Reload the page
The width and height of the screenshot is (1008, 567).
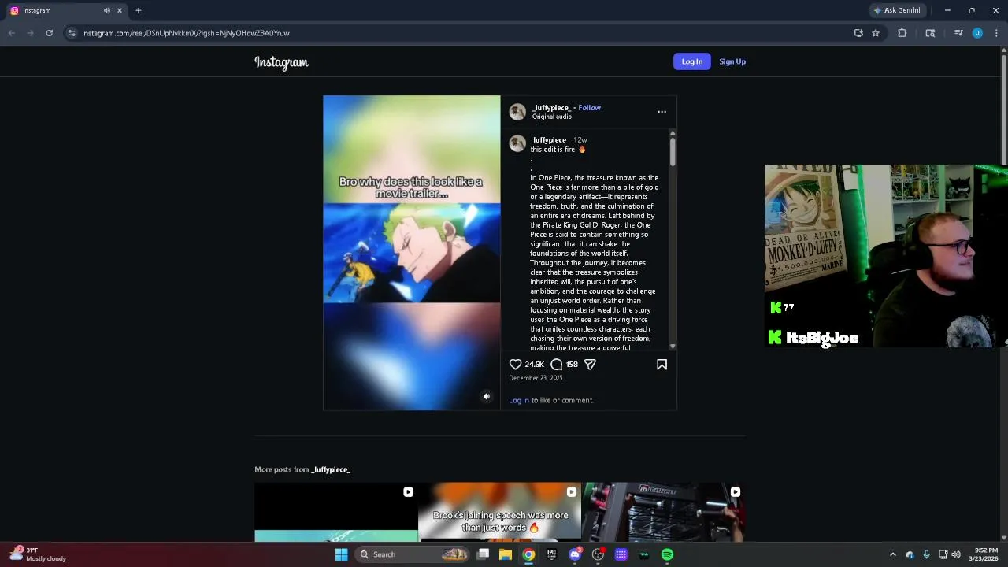pos(49,33)
